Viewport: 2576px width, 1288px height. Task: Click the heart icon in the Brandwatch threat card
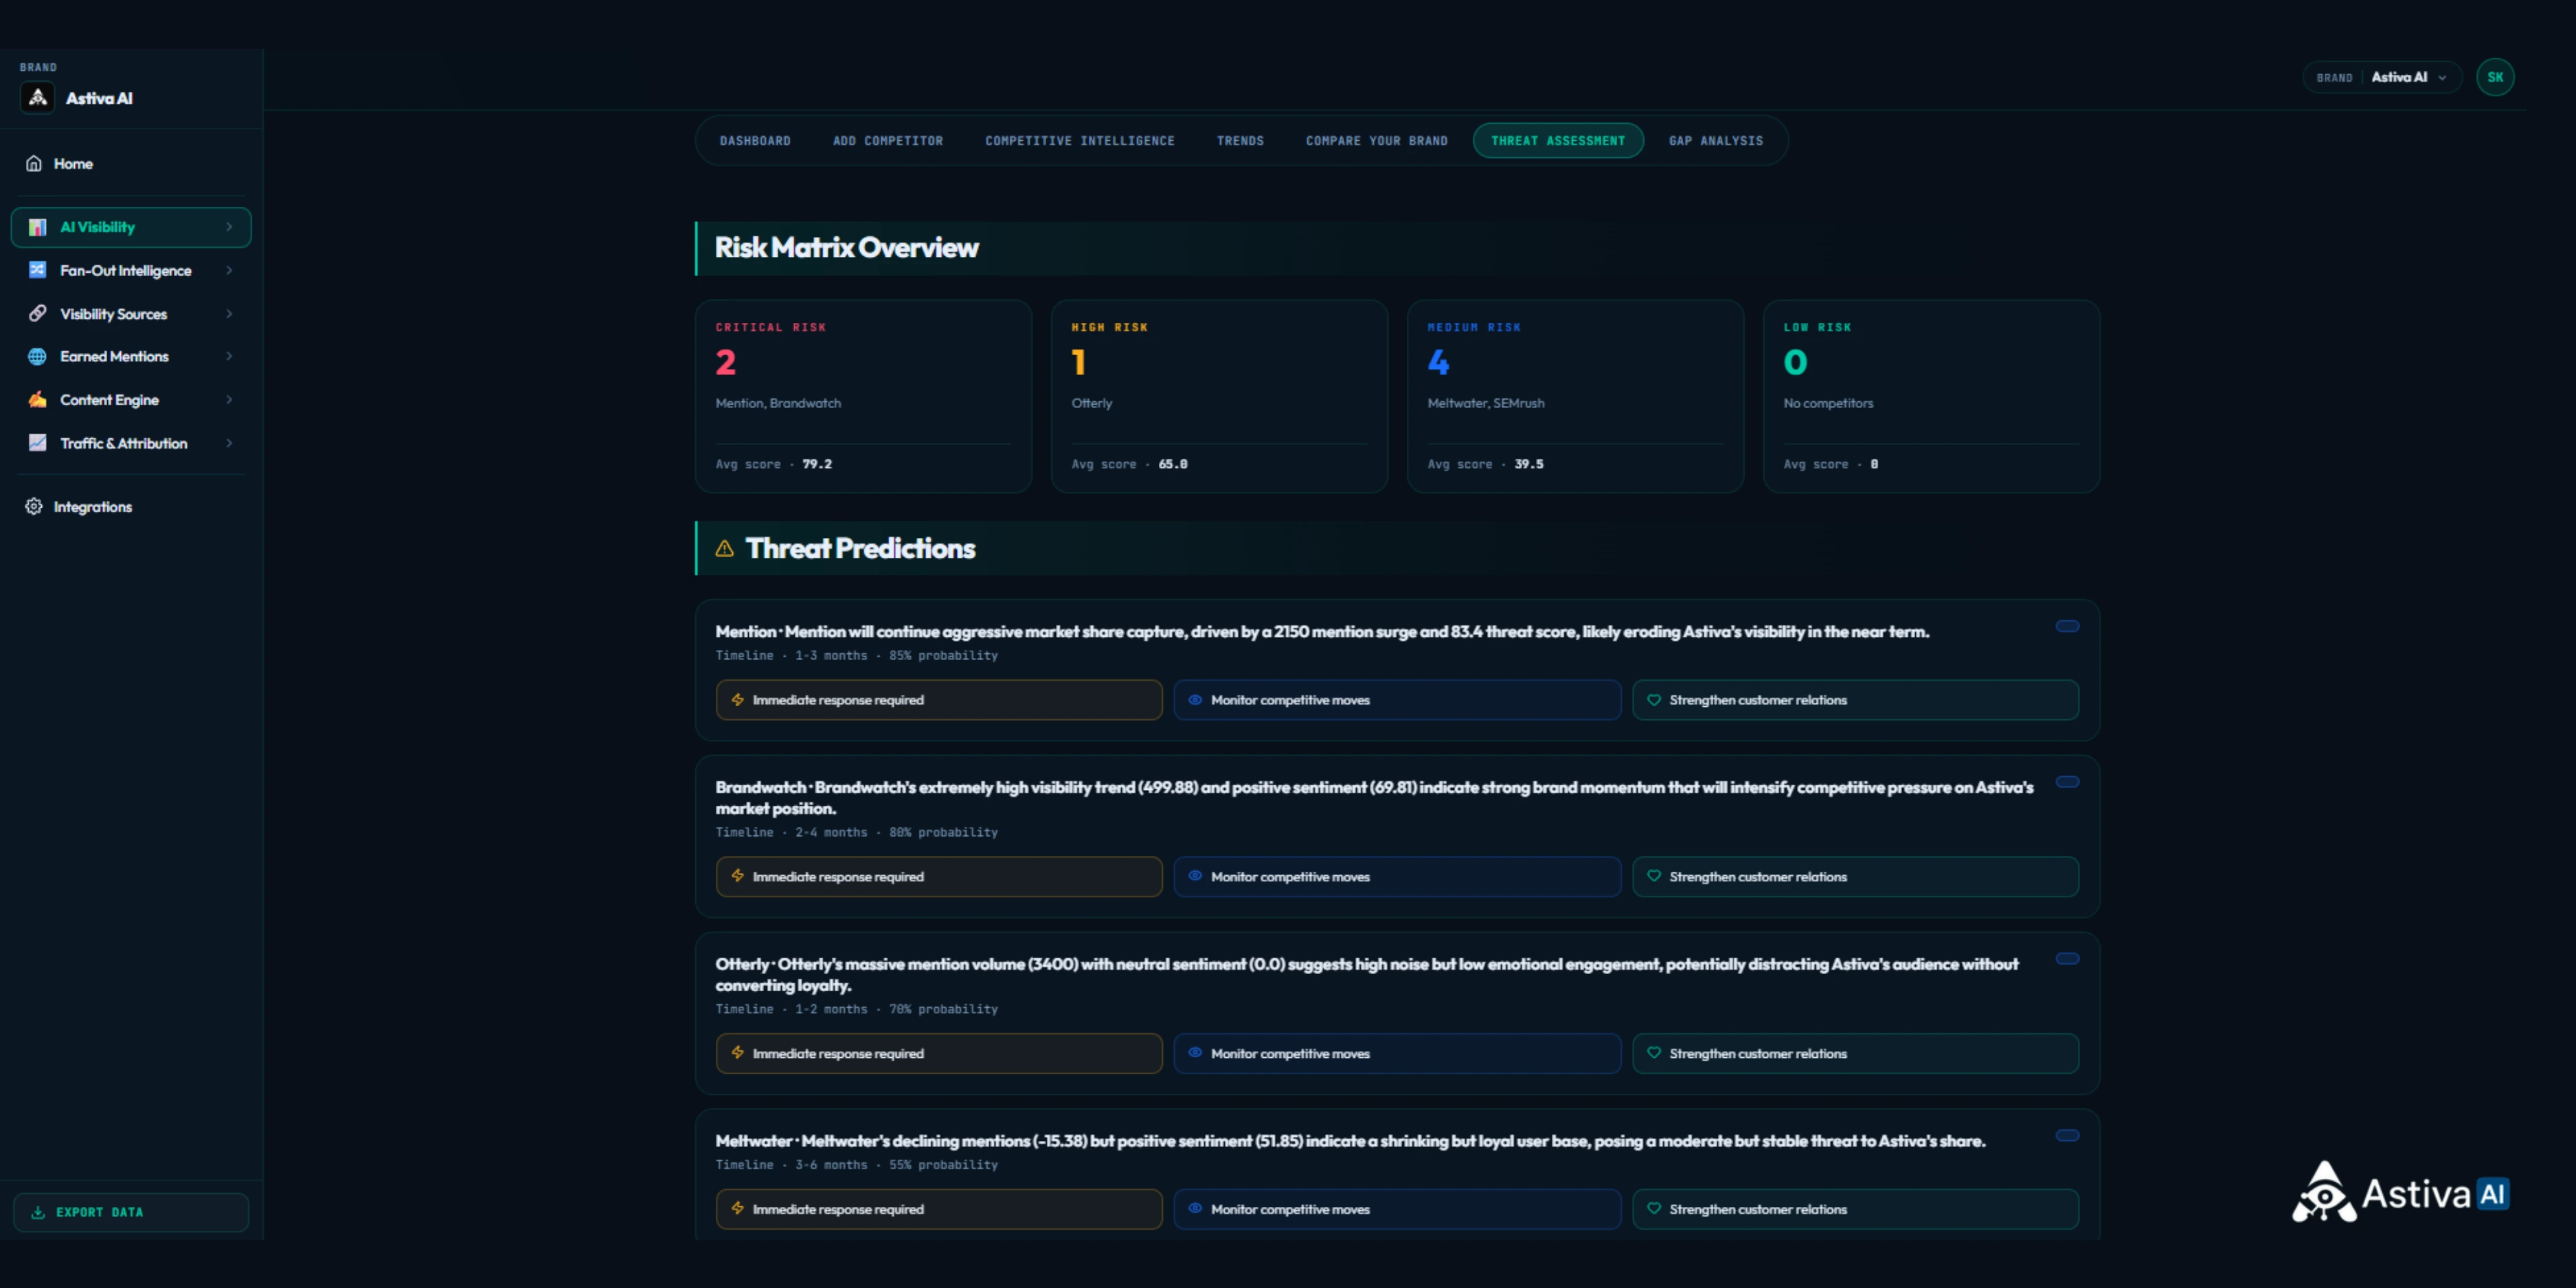[1654, 875]
